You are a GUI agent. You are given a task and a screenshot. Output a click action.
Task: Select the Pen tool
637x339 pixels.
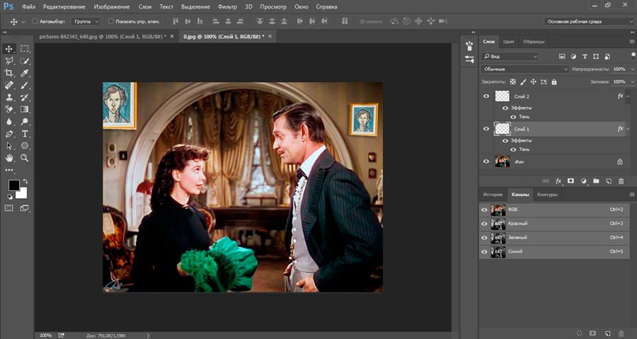9,133
